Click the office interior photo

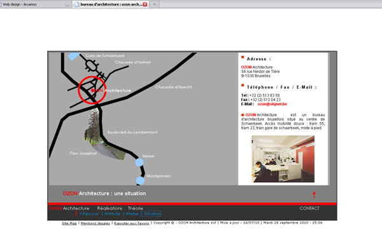[x=283, y=159]
